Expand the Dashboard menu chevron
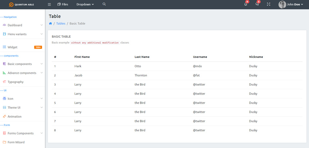This screenshot has height=148, width=309. tap(42, 25)
